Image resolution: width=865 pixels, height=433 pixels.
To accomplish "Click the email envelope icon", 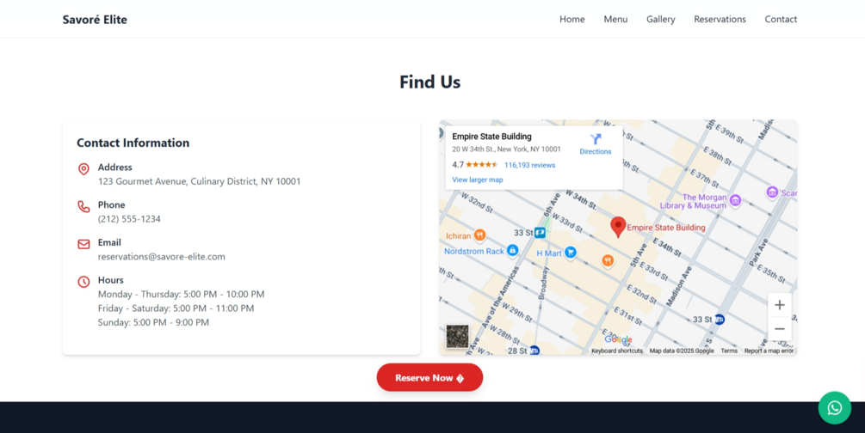I will pyautogui.click(x=83, y=244).
